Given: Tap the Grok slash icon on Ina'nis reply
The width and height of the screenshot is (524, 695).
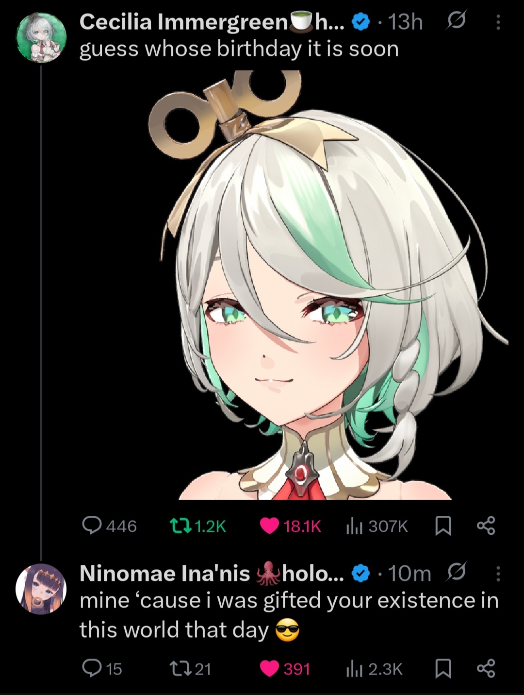Looking at the screenshot, I should click(456, 572).
